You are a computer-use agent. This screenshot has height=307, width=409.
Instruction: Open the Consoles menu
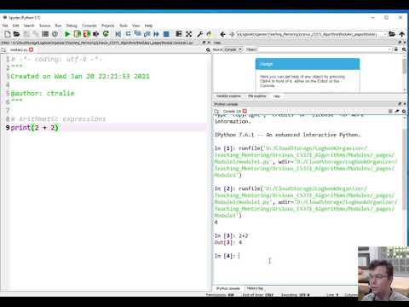pyautogui.click(x=89, y=26)
